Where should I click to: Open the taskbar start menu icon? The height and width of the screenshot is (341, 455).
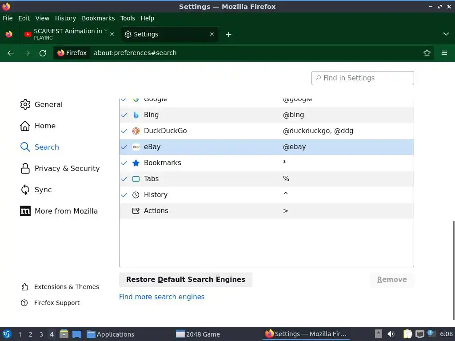pyautogui.click(x=7, y=334)
